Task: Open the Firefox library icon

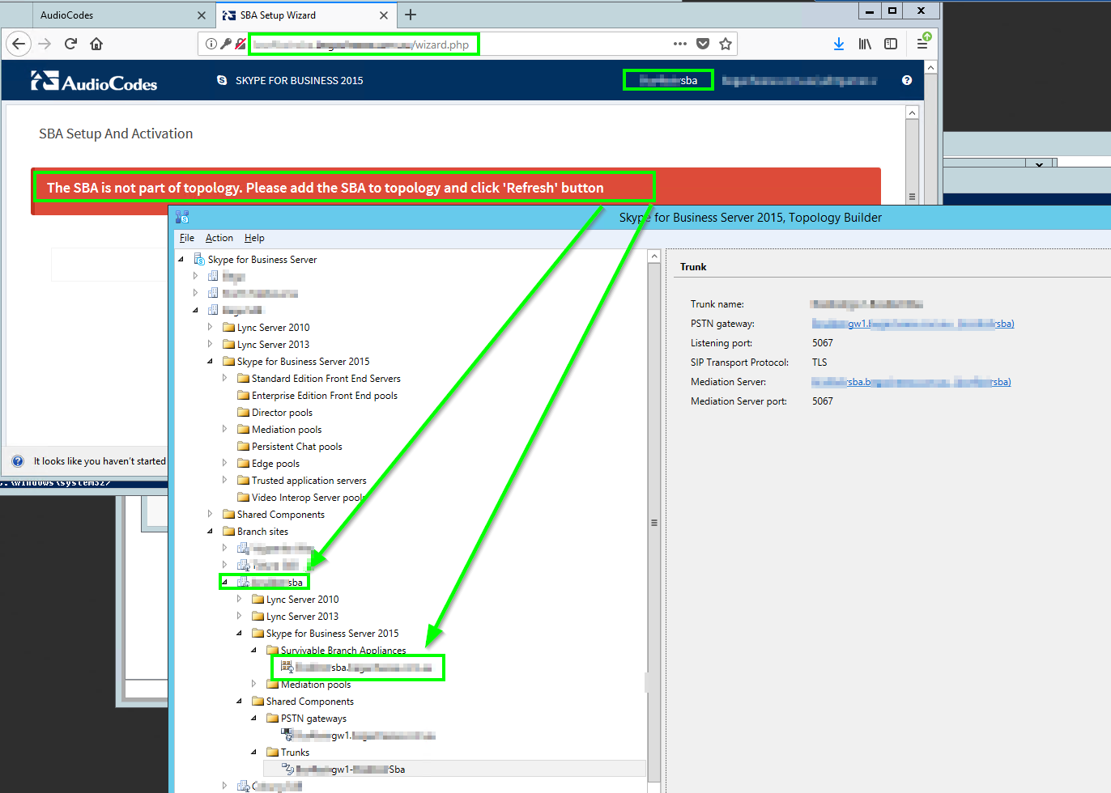Action: [865, 44]
